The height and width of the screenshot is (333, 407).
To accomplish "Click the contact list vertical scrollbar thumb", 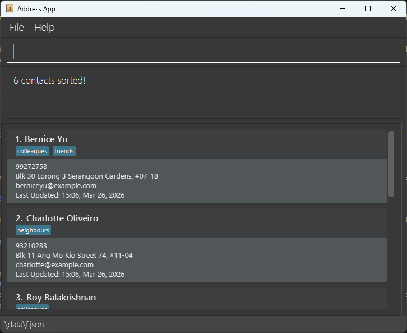I will point(391,163).
